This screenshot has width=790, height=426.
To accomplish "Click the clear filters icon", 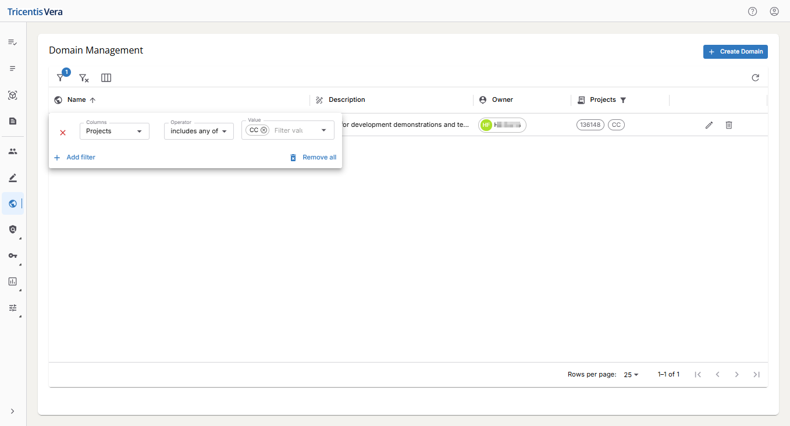I will point(84,78).
